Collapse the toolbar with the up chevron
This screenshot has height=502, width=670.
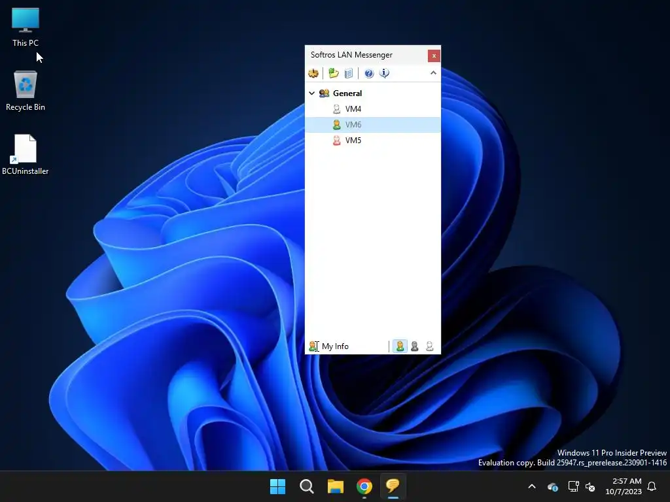click(433, 73)
